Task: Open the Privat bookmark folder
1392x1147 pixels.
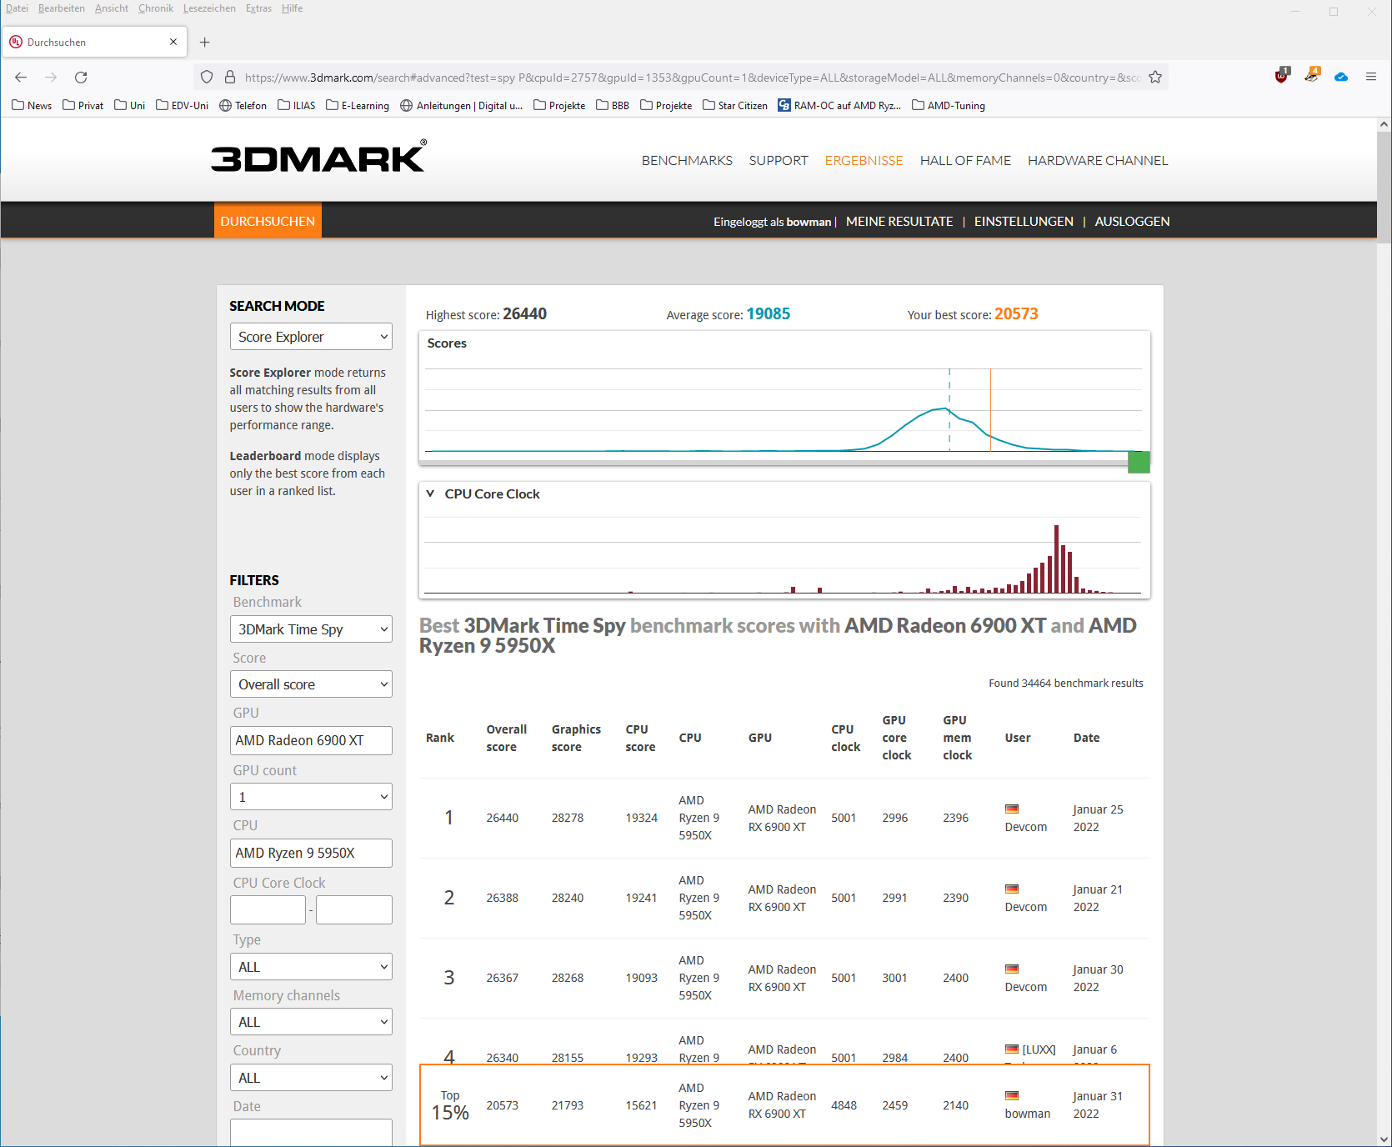Action: pyautogui.click(x=83, y=106)
